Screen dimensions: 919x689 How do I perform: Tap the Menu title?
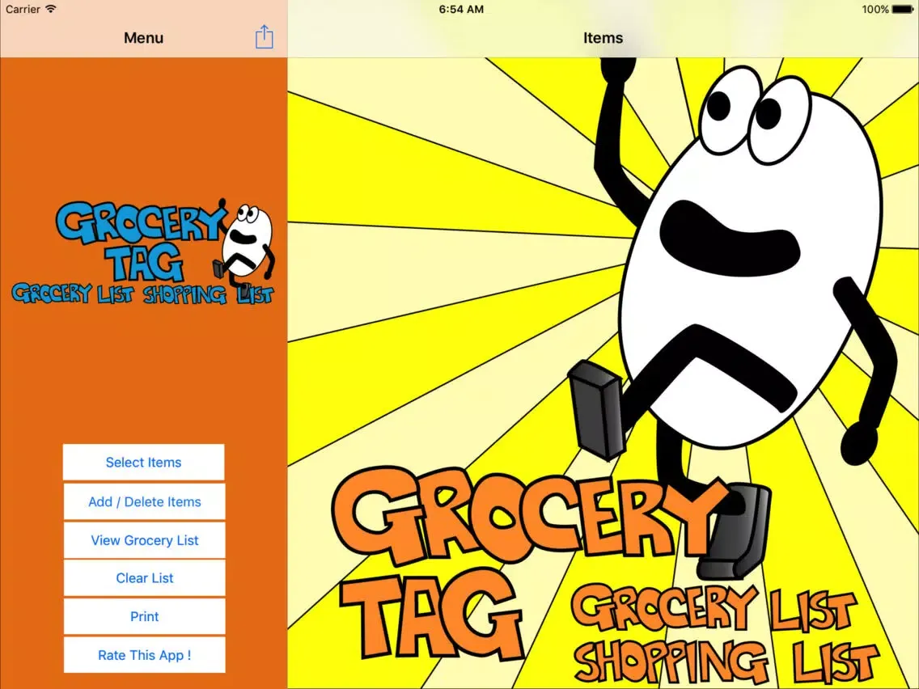(x=144, y=38)
